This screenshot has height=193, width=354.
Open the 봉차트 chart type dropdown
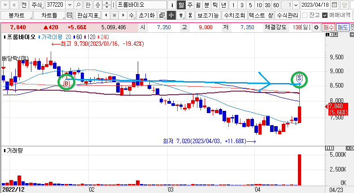17,15
